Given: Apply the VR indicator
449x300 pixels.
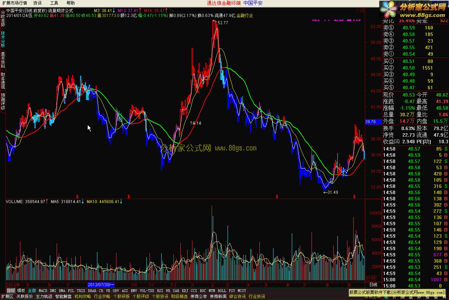Looking at the screenshot, I should pyautogui.click(x=108, y=291).
